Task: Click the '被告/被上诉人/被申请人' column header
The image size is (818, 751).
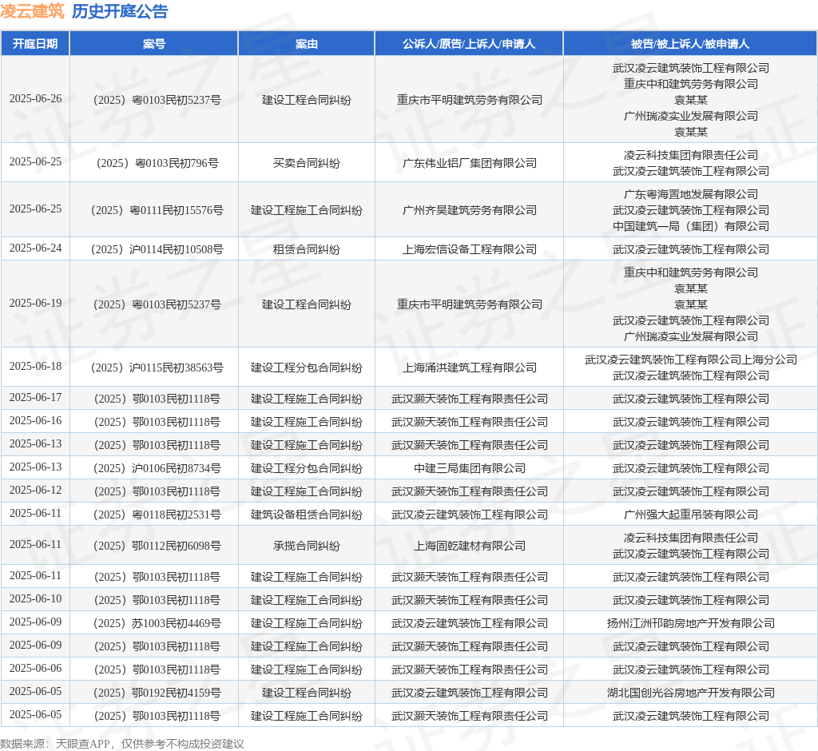Action: [x=690, y=44]
